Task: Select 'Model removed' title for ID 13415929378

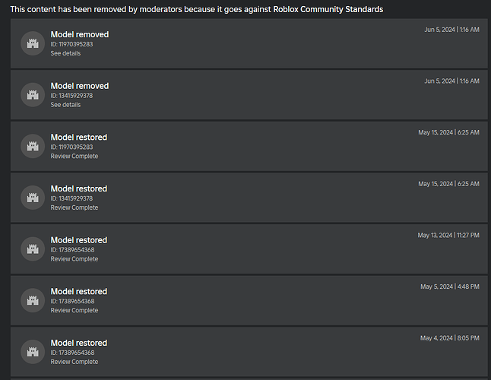Action: [80, 86]
